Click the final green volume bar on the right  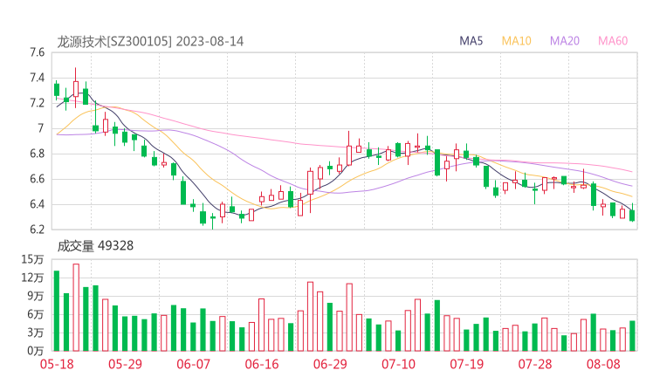pos(632,336)
